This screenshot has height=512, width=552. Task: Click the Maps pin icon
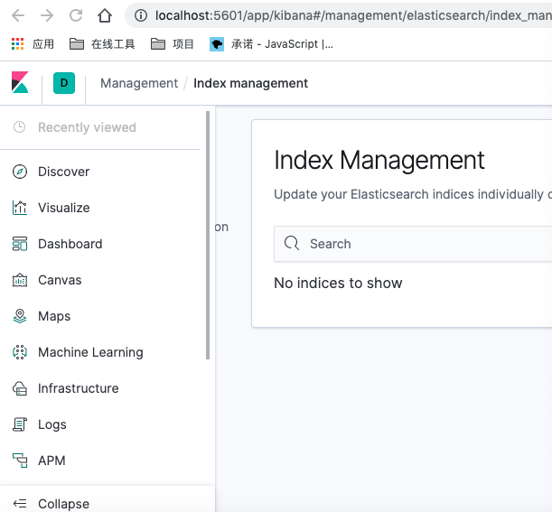20,316
